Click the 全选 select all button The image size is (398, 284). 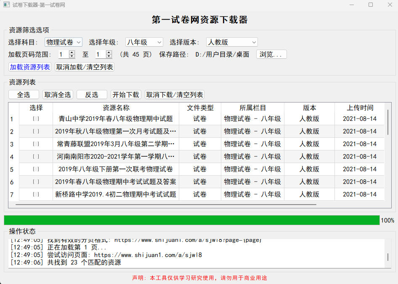click(x=24, y=95)
